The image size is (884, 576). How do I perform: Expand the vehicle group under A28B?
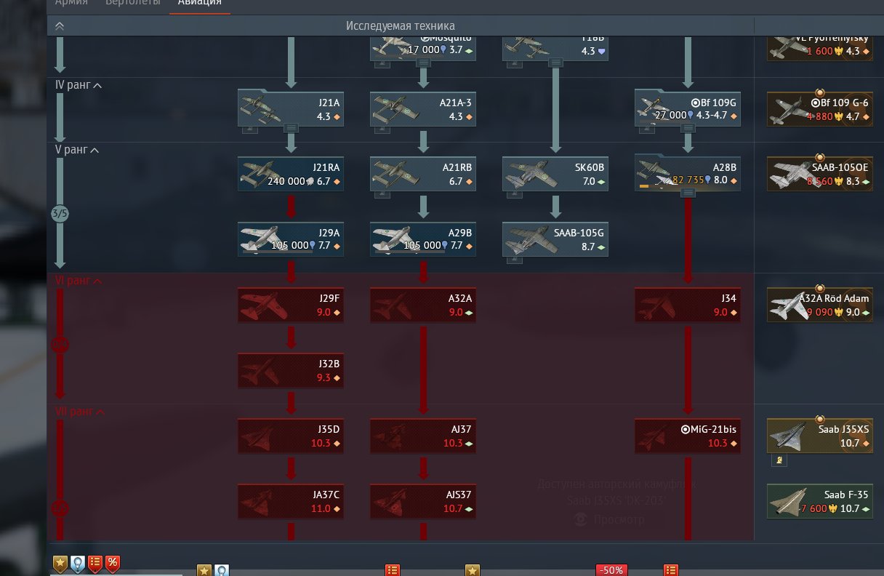pyautogui.click(x=688, y=192)
